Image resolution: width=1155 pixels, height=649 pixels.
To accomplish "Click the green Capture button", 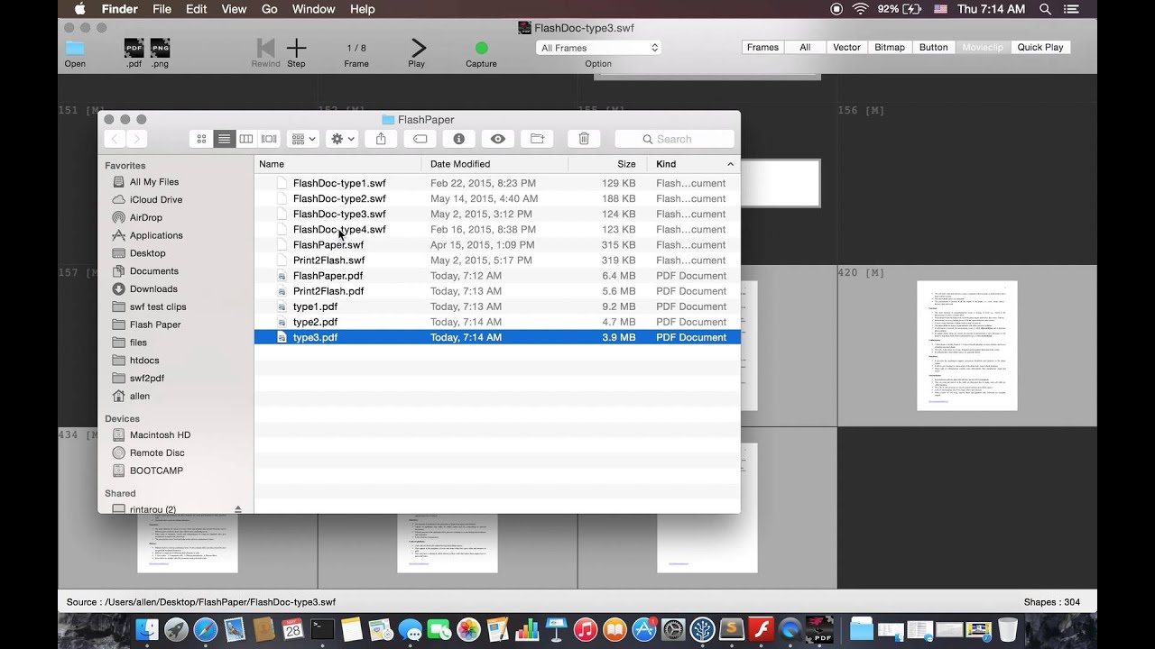I will (x=481, y=48).
